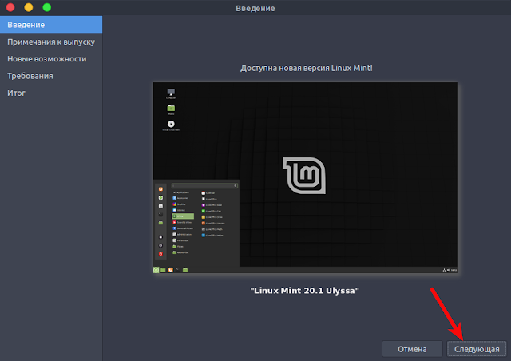Open the Примечания к выпуску page

pyautogui.click(x=51, y=42)
